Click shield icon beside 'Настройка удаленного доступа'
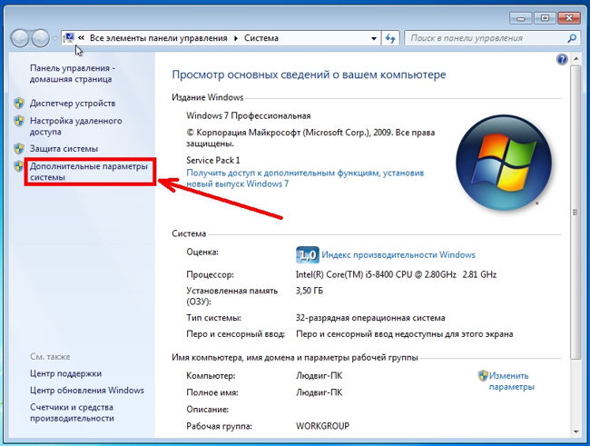The height and width of the screenshot is (446, 590). 19,121
